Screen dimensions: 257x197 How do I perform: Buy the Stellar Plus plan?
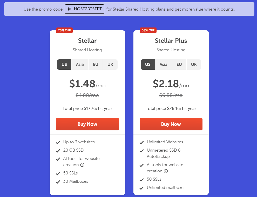coord(171,124)
